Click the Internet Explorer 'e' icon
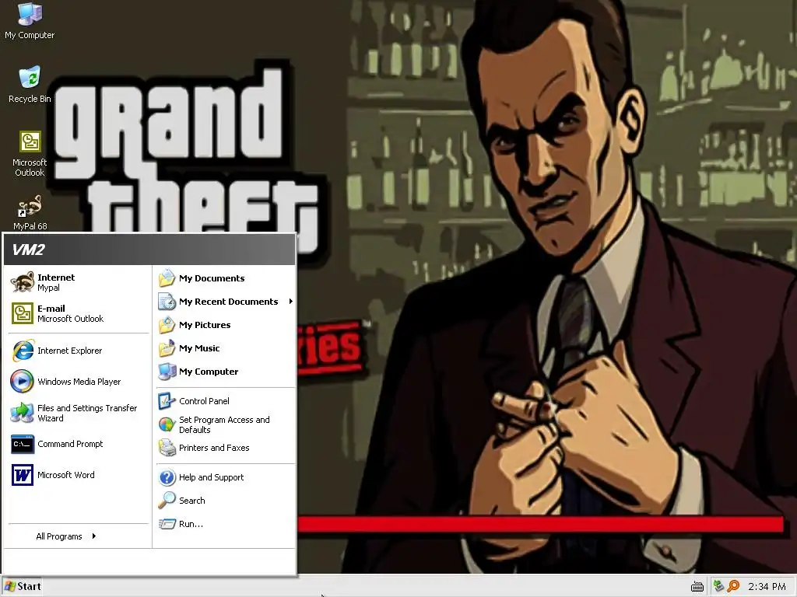Viewport: 797px width, 597px height. pyautogui.click(x=23, y=351)
